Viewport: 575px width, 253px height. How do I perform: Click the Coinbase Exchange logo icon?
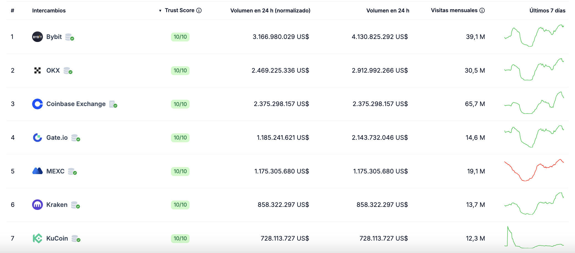pos(37,104)
